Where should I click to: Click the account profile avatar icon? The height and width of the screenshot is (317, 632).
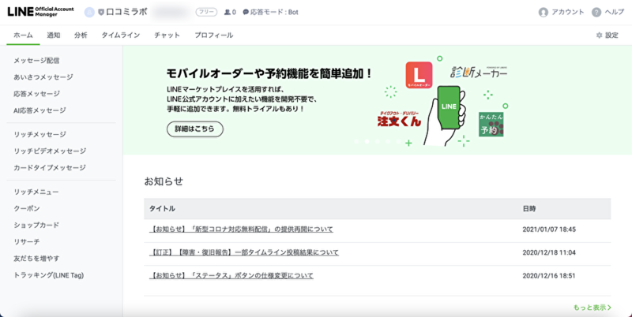pyautogui.click(x=89, y=12)
